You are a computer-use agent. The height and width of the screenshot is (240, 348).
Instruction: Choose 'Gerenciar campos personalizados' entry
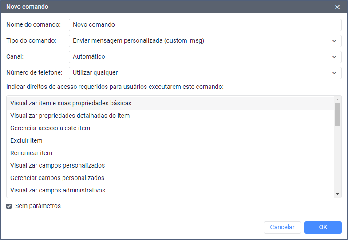[x=57, y=178]
